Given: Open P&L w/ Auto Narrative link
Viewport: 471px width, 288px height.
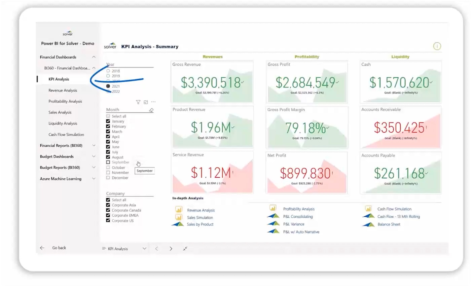Looking at the screenshot, I should (301, 232).
